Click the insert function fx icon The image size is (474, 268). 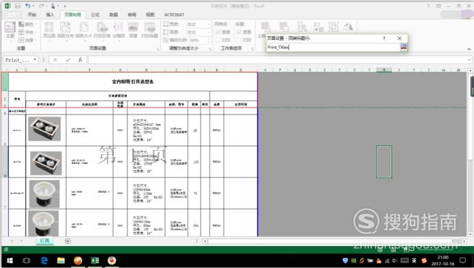(x=80, y=60)
